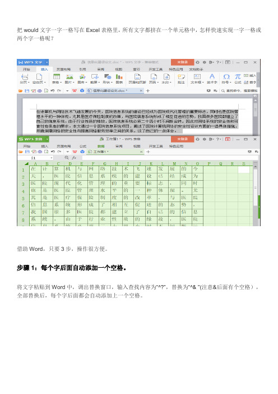Click the Writer document vertical scrollbar

(256, 114)
